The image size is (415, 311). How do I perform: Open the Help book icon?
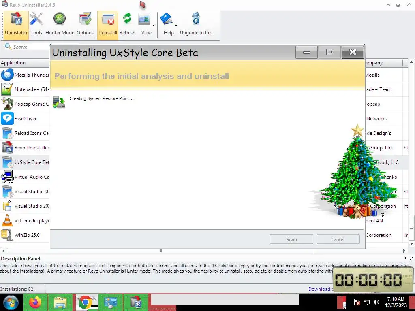pos(167,19)
